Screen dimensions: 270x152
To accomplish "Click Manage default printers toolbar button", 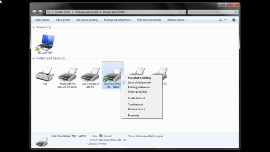I will [117, 20].
